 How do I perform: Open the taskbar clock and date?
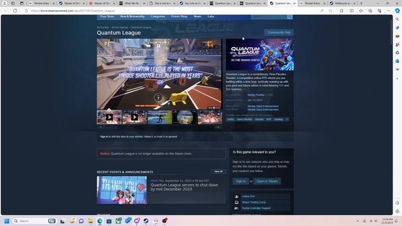(387, 221)
